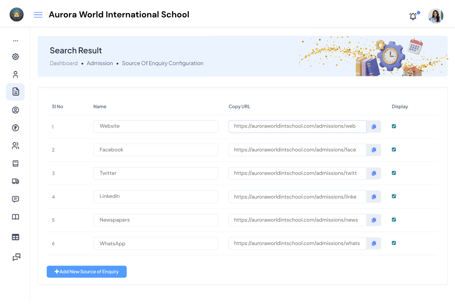The height and width of the screenshot is (306, 455).
Task: Uncheck Display for the Facebook source
Action: click(394, 149)
